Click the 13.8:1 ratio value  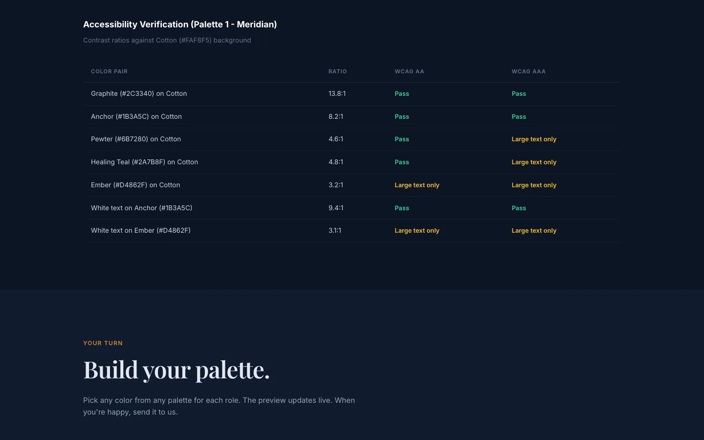(337, 93)
